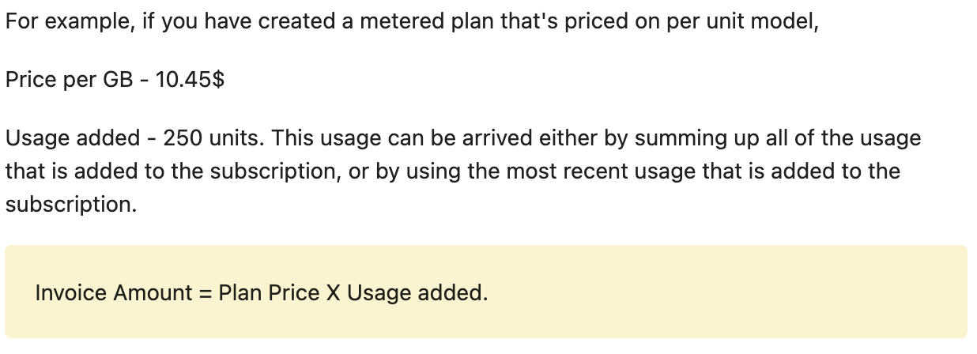Viewport: 977px width, 354px height.
Task: Click "Usage added." inside the yellow callout
Action: point(417,293)
